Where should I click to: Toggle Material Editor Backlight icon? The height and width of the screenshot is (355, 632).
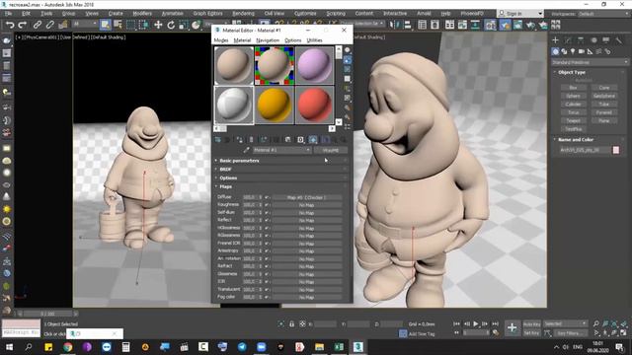coord(347,60)
